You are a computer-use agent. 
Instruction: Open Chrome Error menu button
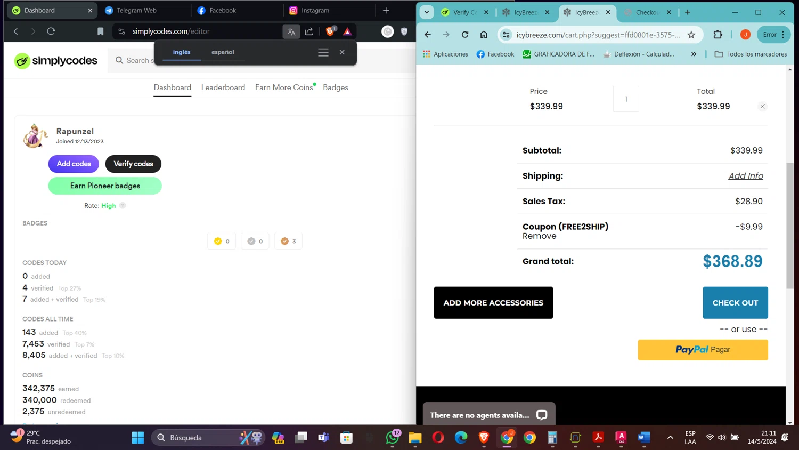pyautogui.click(x=774, y=35)
